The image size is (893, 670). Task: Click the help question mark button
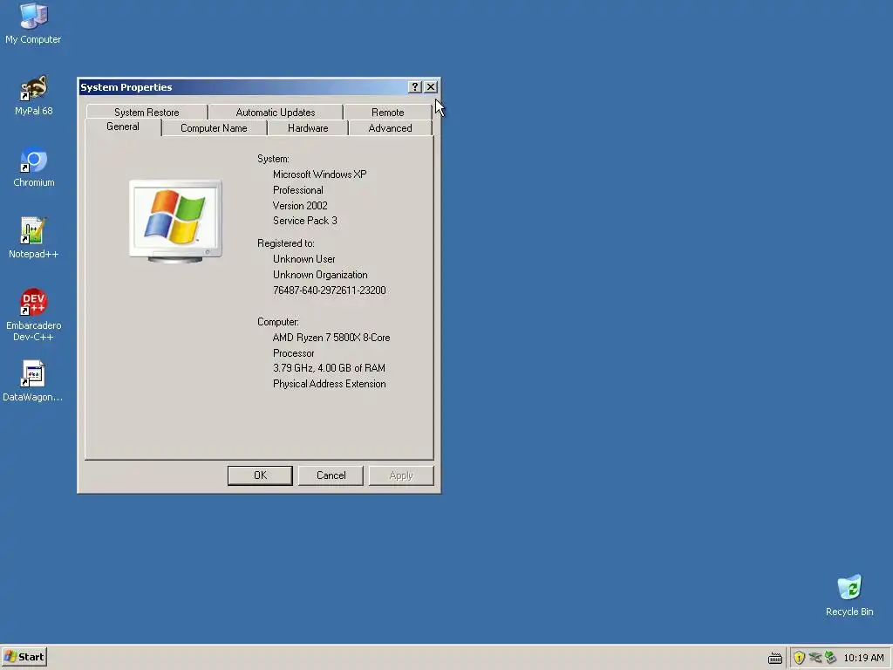(414, 86)
